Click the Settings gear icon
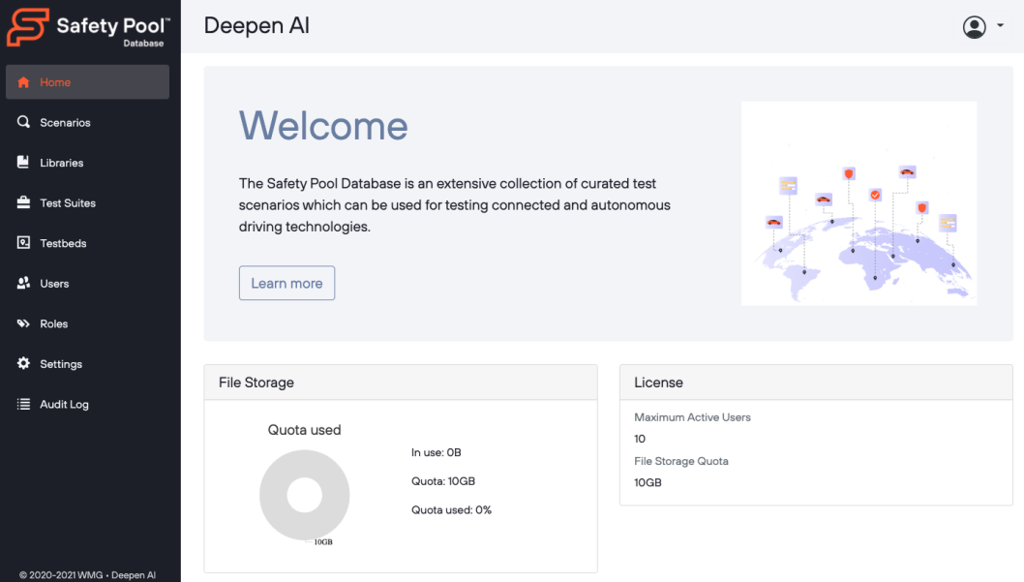This screenshot has height=582, width=1024. point(23,363)
